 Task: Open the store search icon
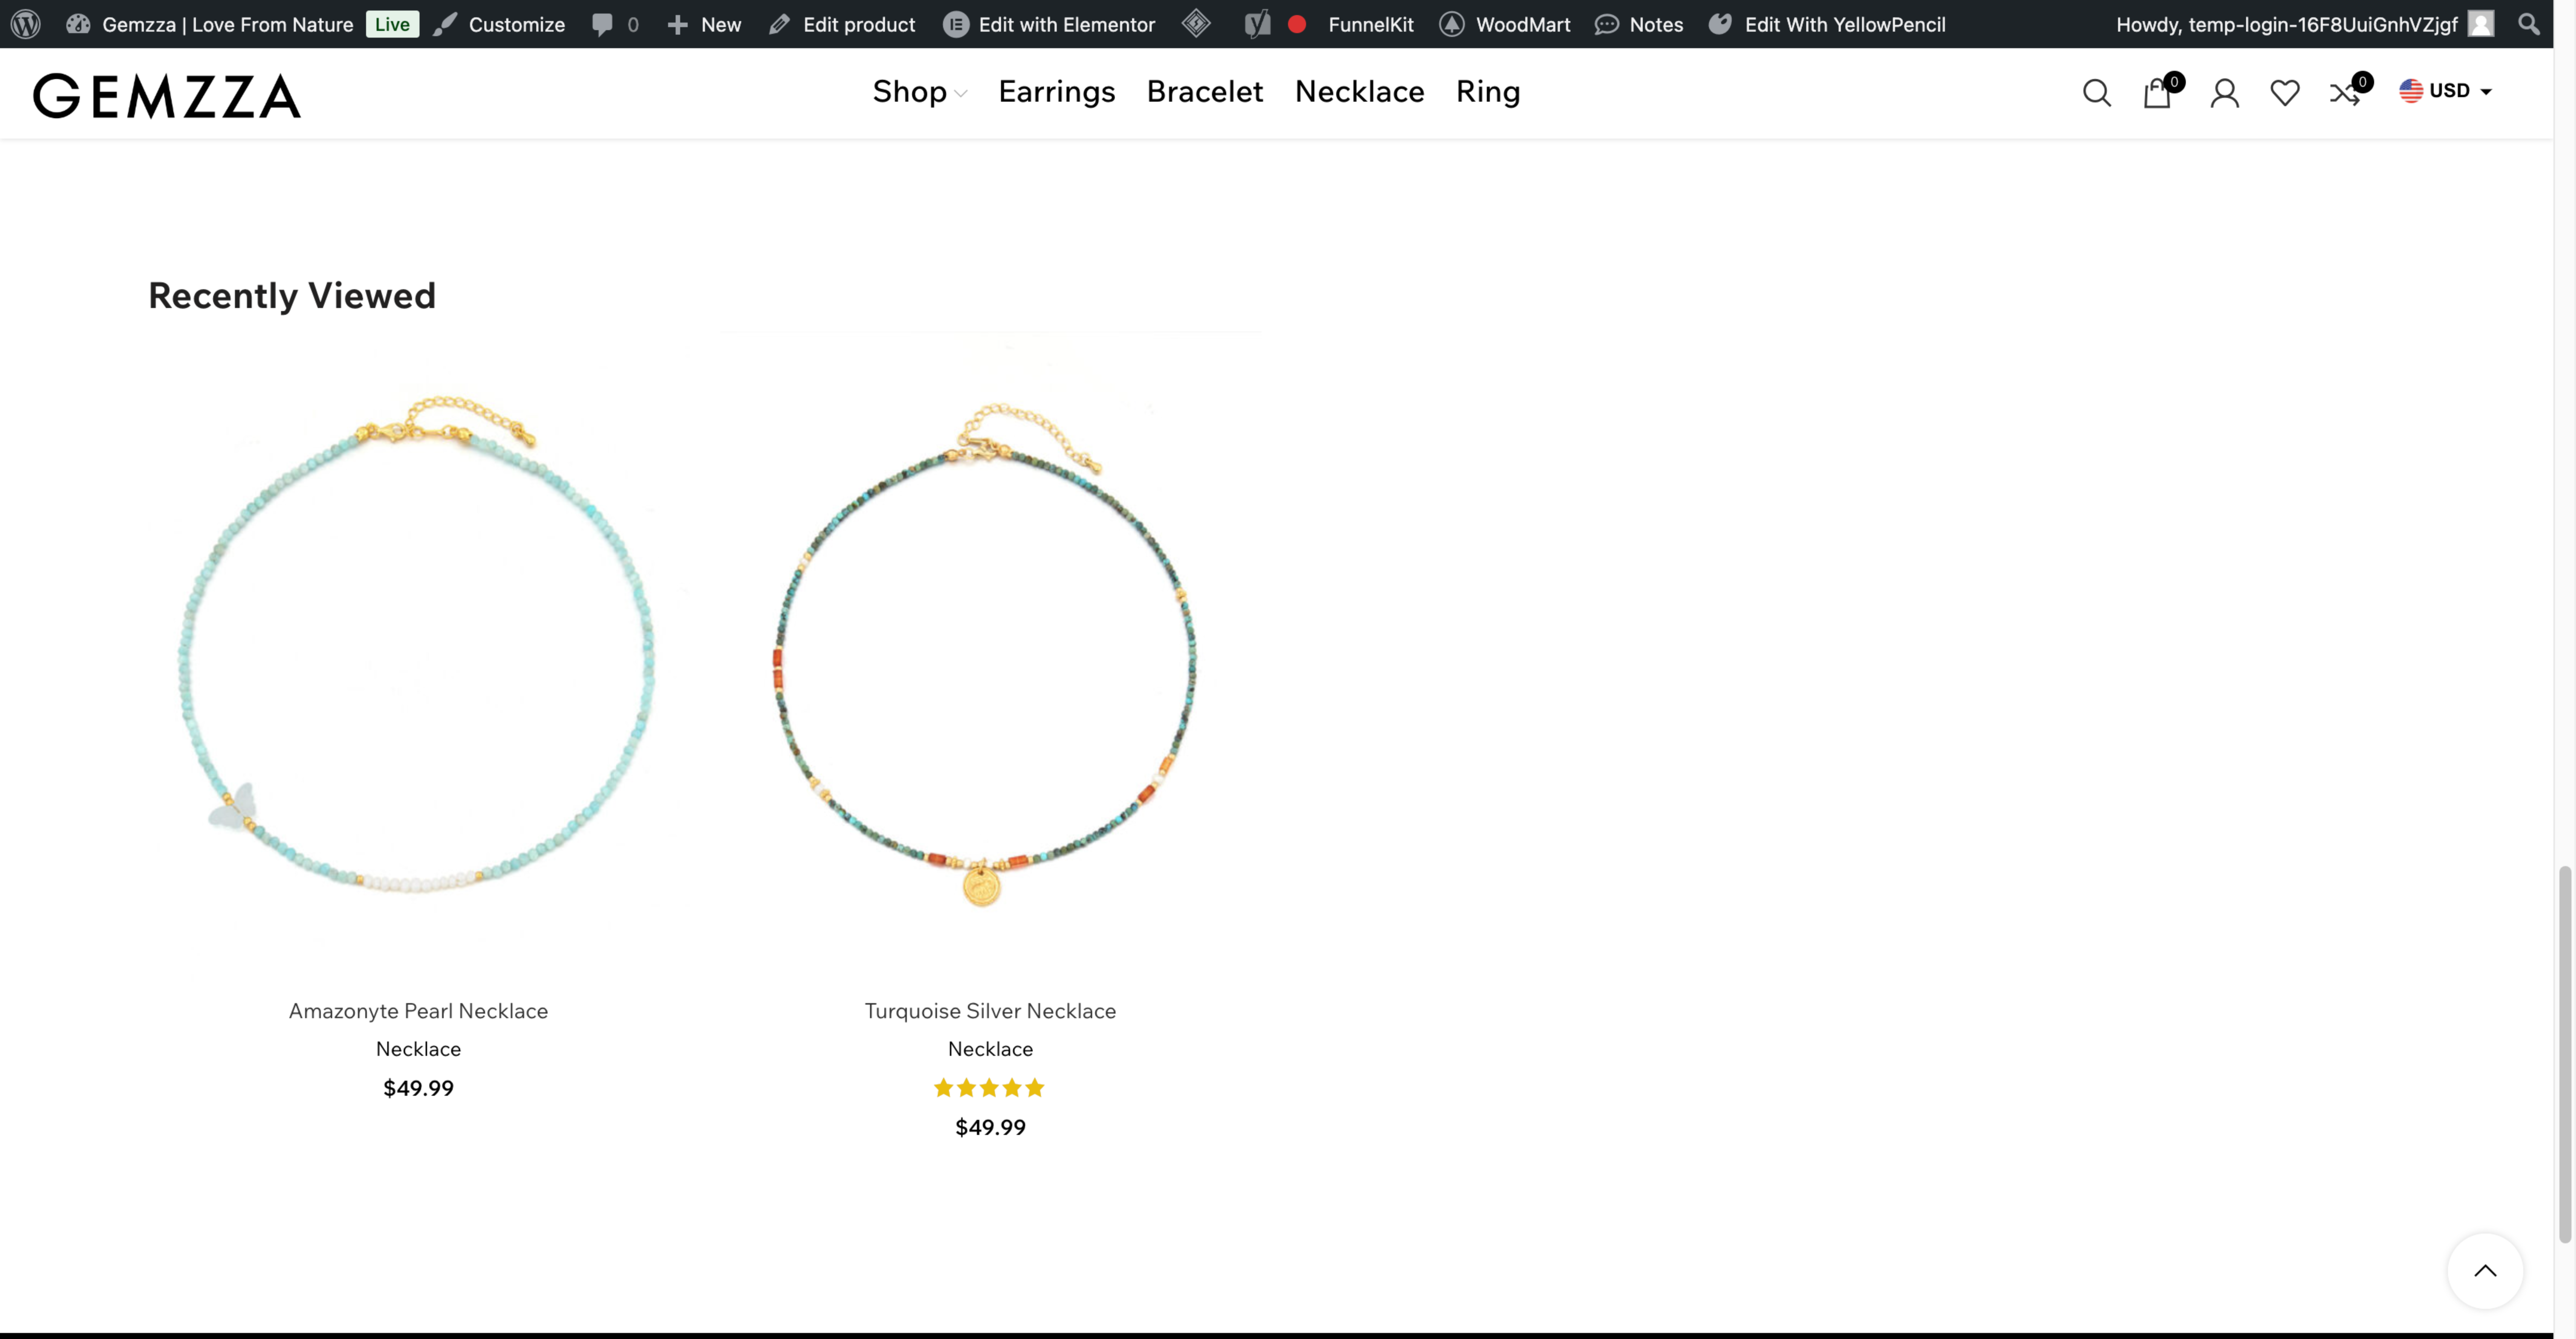2097,93
